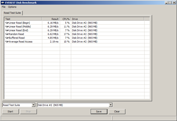177x121 pixels.
Task: Sort by the Drive column header
Action: [108, 19]
